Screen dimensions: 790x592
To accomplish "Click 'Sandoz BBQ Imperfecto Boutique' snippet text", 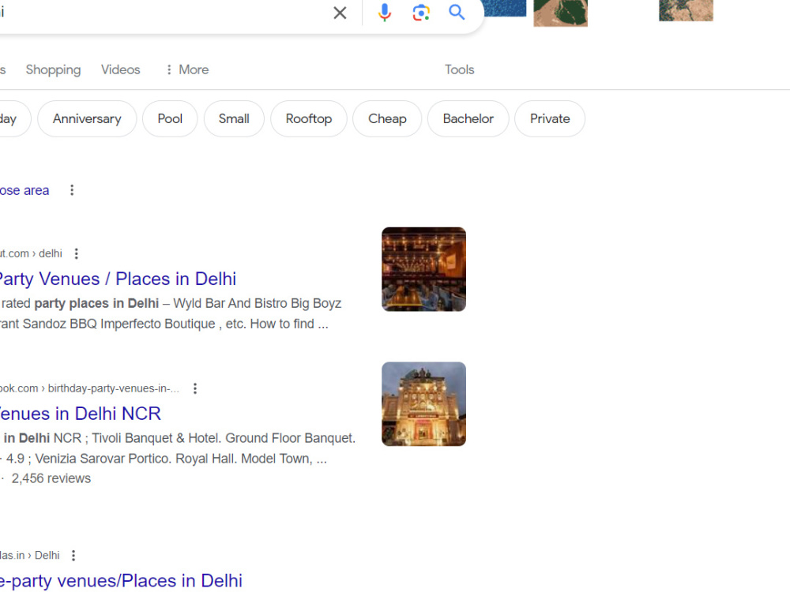I will coord(119,324).
